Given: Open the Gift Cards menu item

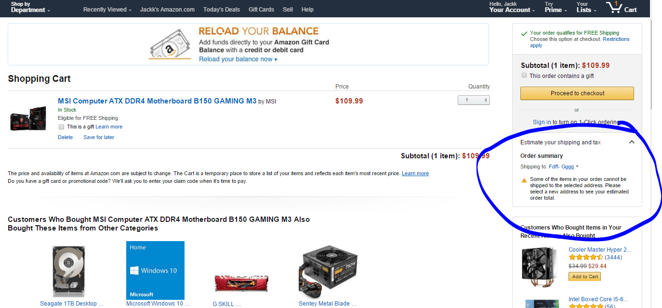Looking at the screenshot, I should point(261,9).
